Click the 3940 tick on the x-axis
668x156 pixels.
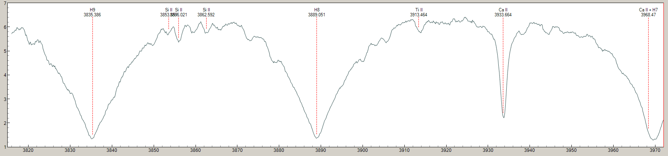pos(530,151)
